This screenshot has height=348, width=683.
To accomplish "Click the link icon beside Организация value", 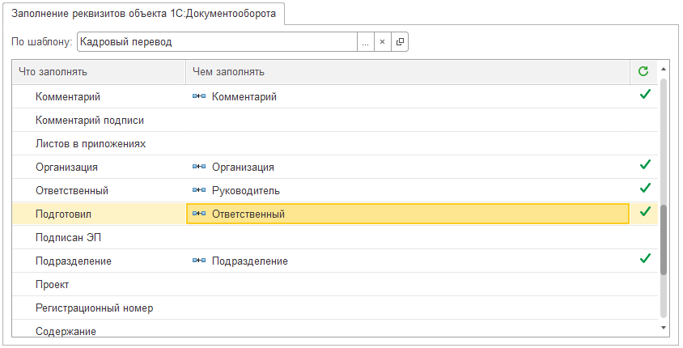I will pyautogui.click(x=198, y=168).
